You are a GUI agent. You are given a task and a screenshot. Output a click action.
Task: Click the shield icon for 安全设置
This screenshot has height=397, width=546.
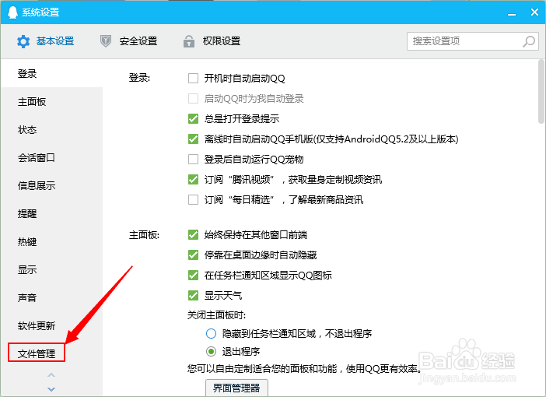click(106, 41)
